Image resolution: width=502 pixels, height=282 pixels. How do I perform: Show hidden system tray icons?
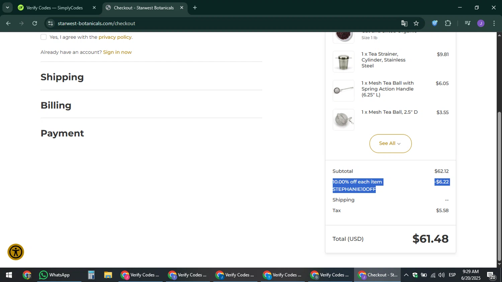pos(406,275)
